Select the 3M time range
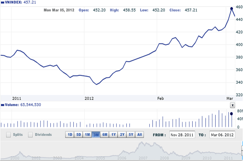The height and width of the screenshot is (161, 243). [96, 134]
